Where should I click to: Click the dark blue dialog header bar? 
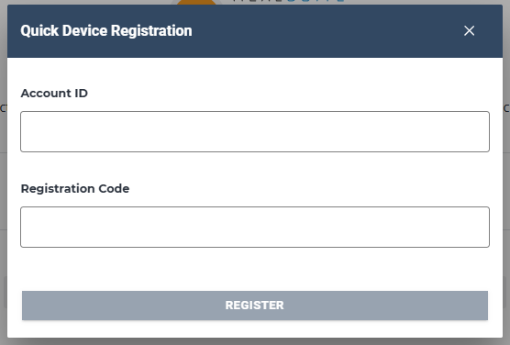255,31
